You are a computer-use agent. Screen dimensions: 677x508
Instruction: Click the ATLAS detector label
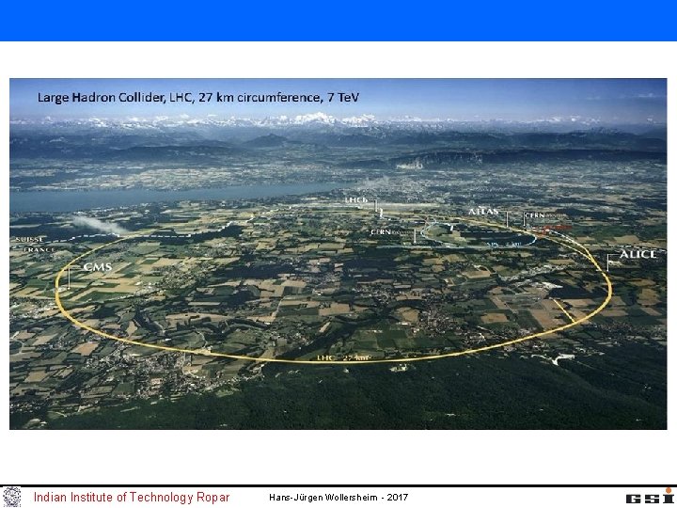[x=483, y=212]
